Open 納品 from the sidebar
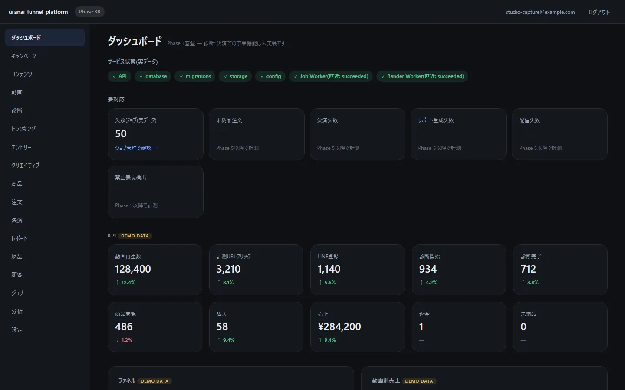 point(45,257)
